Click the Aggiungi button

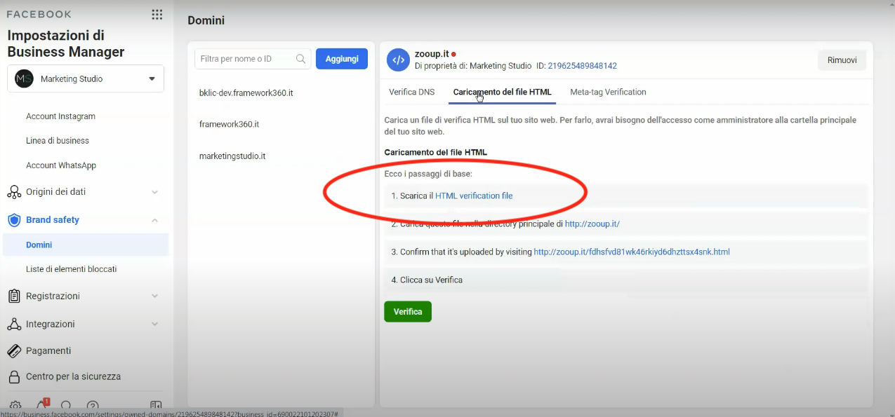tap(342, 59)
